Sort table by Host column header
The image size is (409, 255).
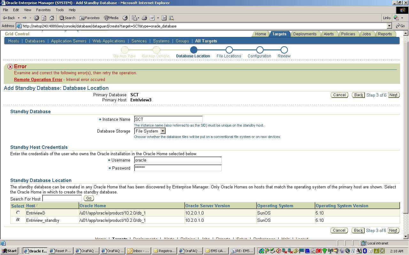coord(31,206)
